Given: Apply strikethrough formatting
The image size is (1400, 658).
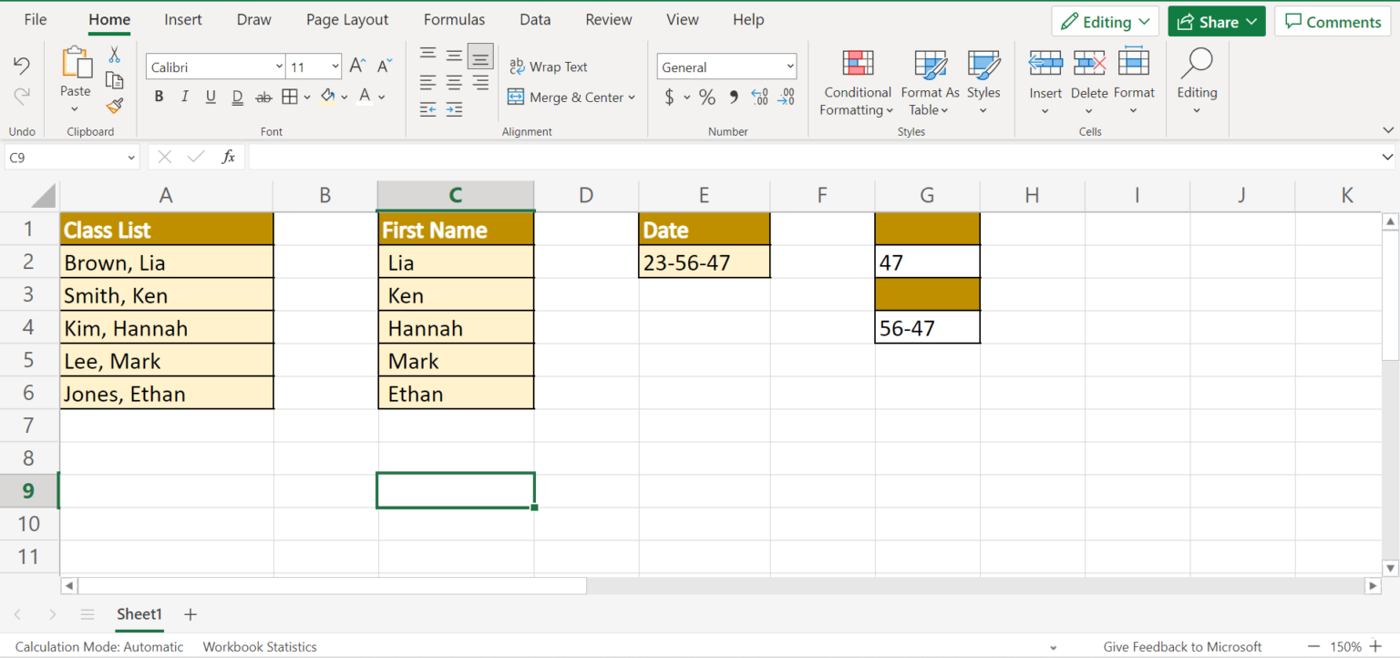Looking at the screenshot, I should 262,96.
